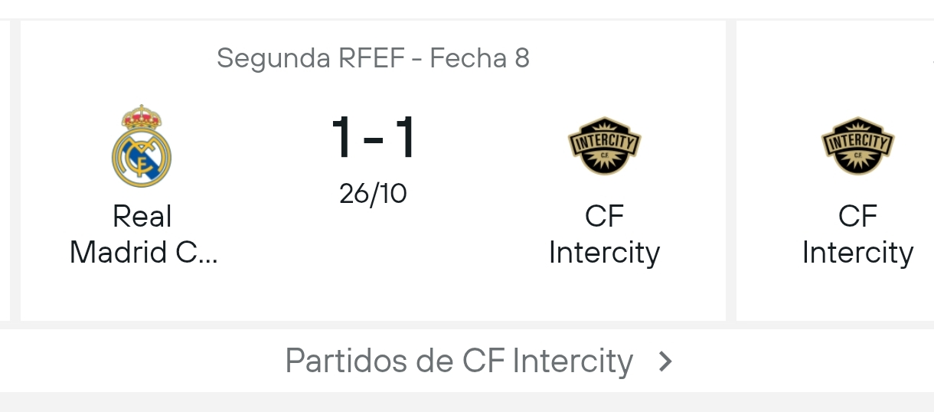Viewport: 934px width, 412px height.
Task: Click CF Intercity crest beside the 1-1 score
Action: pos(604,146)
